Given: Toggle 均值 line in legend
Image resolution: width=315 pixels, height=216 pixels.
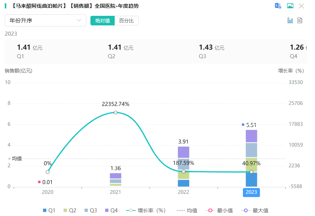Looking at the screenshot, I should (x=187, y=210).
